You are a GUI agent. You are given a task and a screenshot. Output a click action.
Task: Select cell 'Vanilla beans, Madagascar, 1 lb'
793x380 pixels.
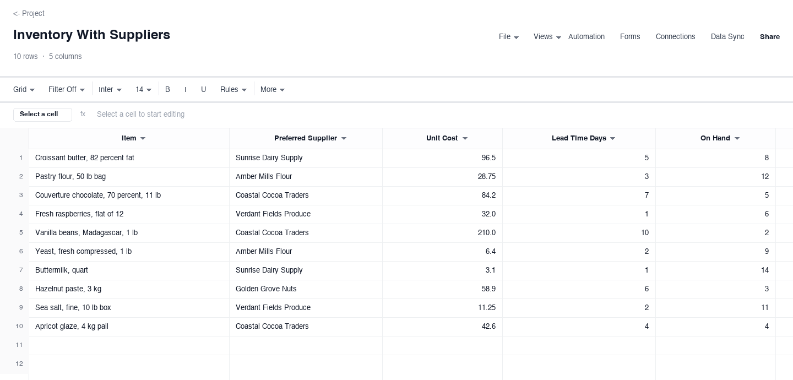point(129,233)
